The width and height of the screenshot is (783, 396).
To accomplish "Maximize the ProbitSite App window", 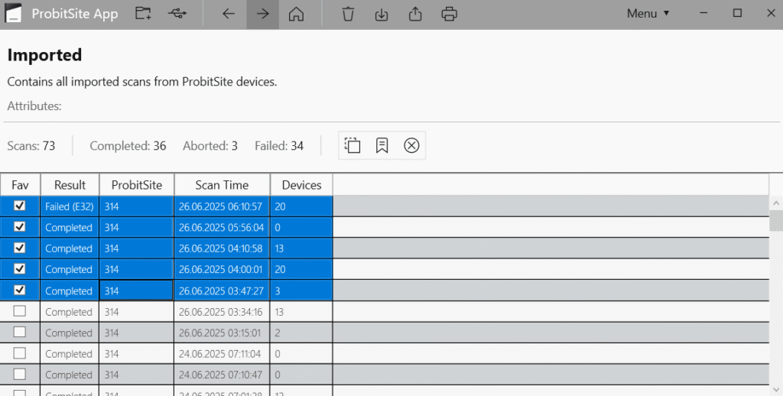I will point(737,14).
